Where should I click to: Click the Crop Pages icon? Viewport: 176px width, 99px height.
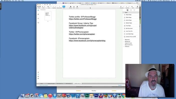coord(125,26)
